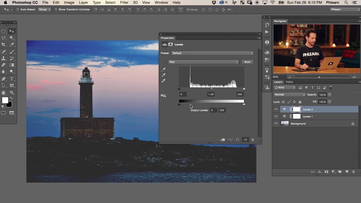Viewport: 361px width, 203px height.
Task: Select the Pen tool
Action: click(x=4, y=79)
